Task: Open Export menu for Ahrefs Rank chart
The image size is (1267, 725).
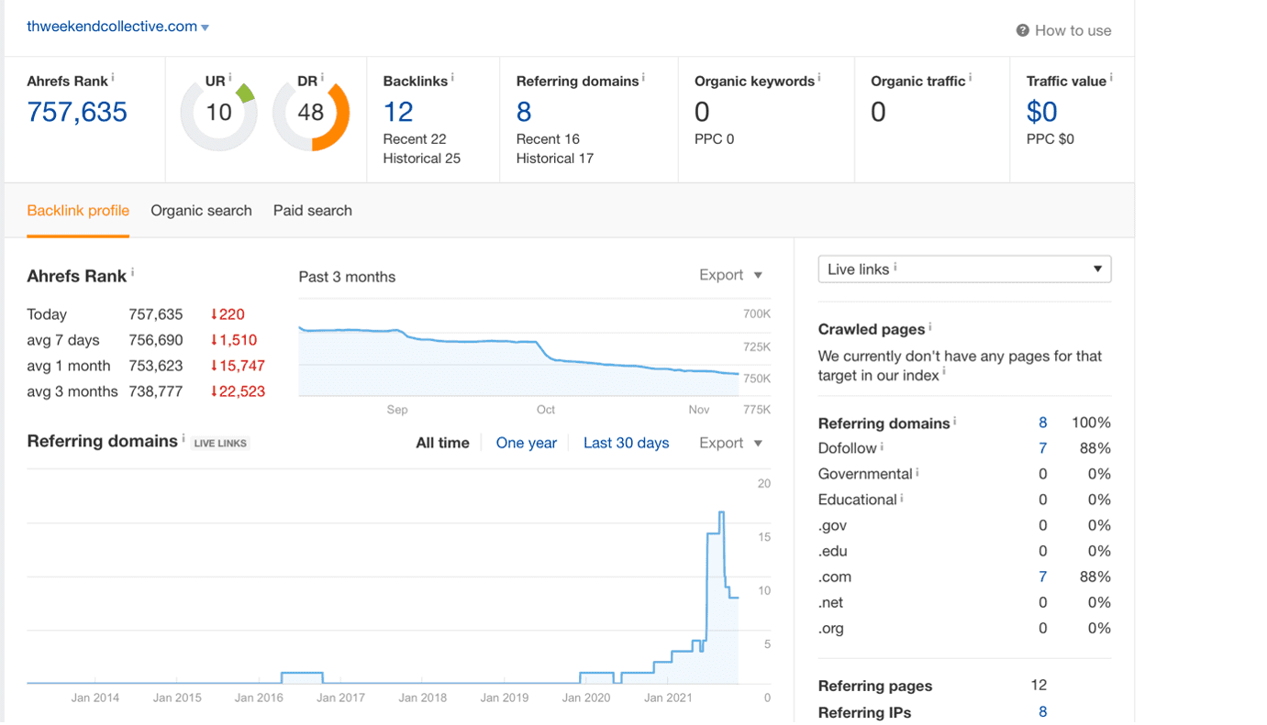Action: point(731,275)
